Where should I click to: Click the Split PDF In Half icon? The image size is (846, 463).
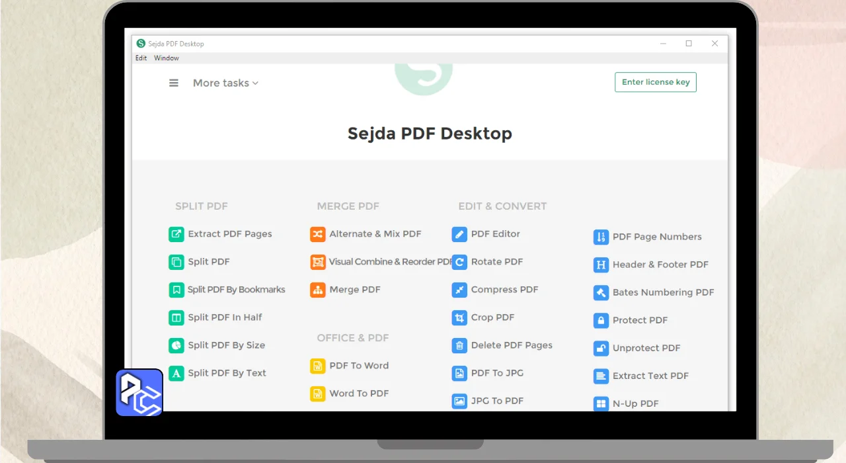point(176,317)
